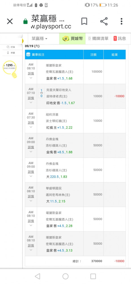Viewport: 131px width, 284px height.
Task: Open the three-dot browser menu
Action: point(121,21)
